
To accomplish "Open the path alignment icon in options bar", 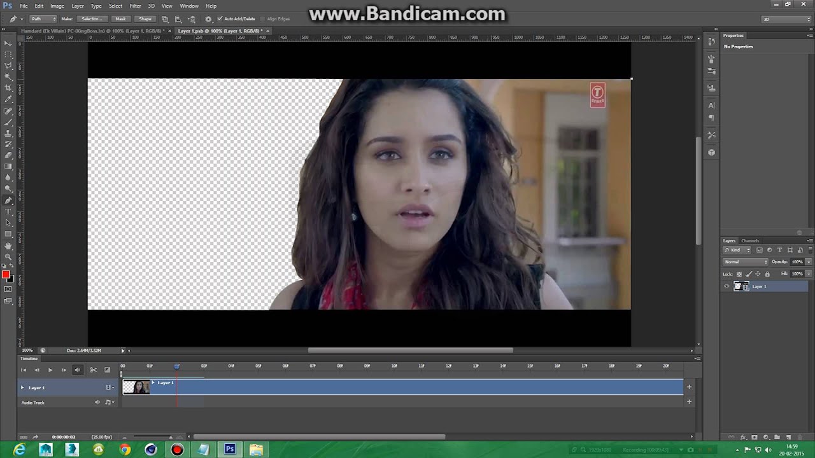I will point(178,19).
